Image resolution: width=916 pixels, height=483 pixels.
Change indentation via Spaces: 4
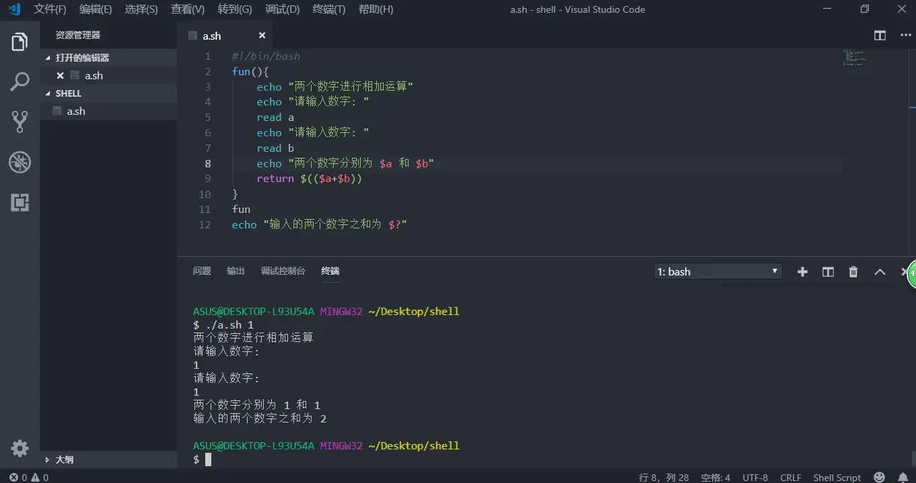coord(715,477)
